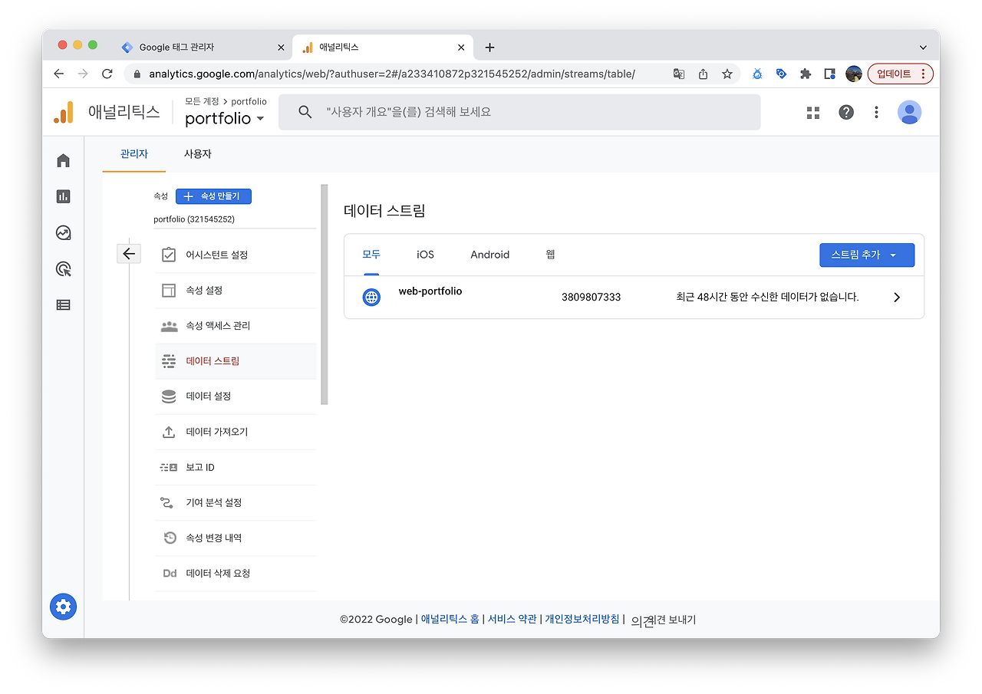The image size is (982, 694).
Task: Open the Configure table icon in left rail
Action: (64, 304)
